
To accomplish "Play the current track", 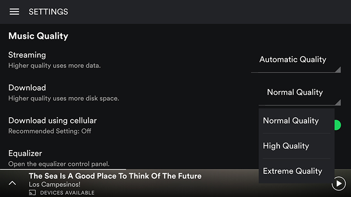I will pyautogui.click(x=338, y=183).
